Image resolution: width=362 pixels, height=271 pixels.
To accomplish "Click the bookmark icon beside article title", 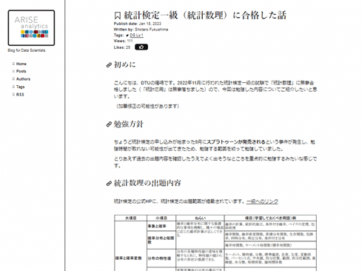I will 118,16.
